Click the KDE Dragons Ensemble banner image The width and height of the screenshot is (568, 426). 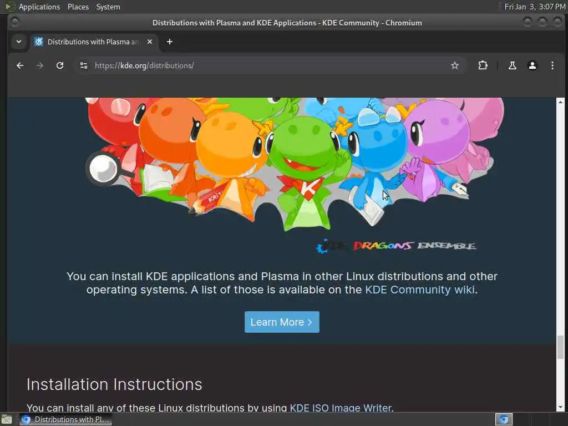(295, 176)
